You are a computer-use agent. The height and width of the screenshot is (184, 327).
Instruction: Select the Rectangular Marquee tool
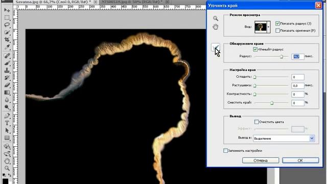(7, 17)
